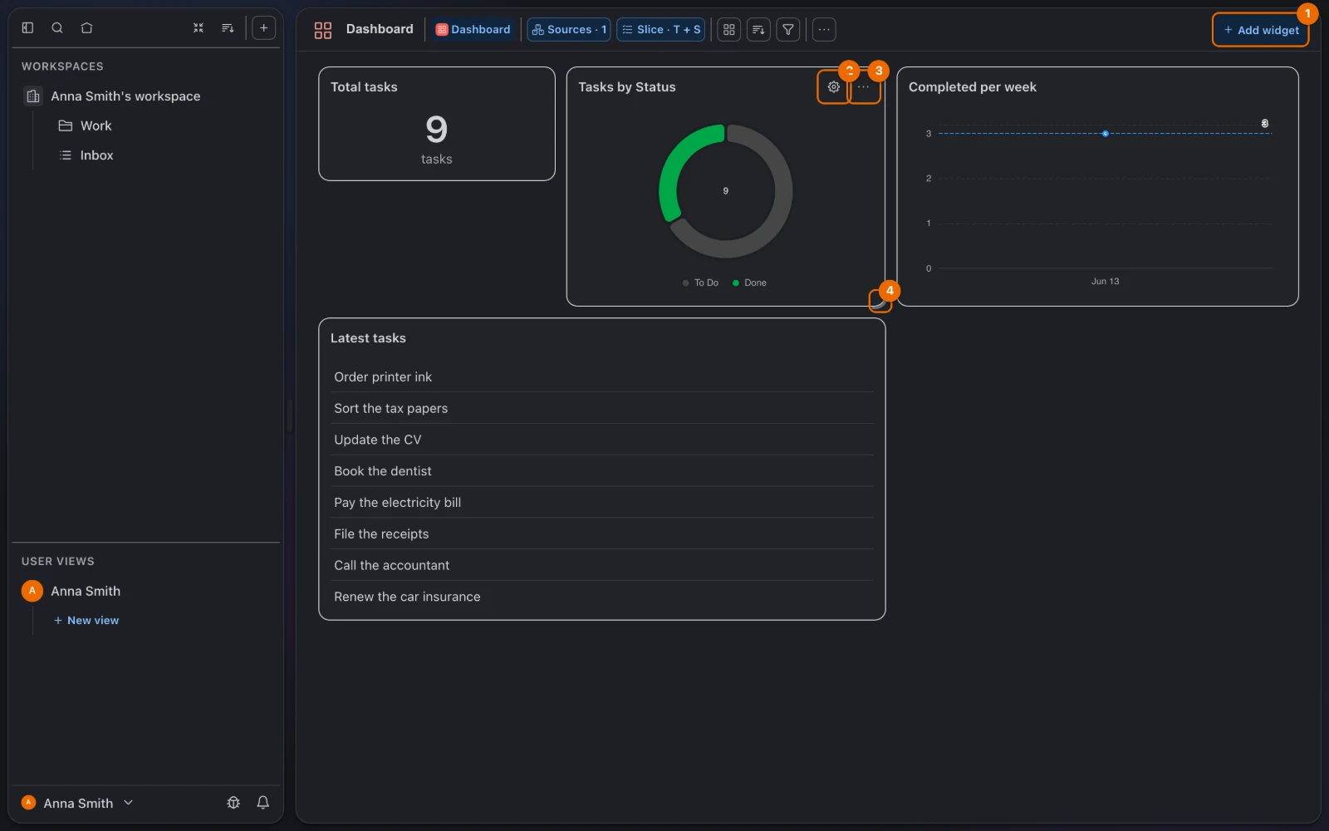This screenshot has width=1329, height=831.
Task: Click the resize handle of Tasks by Status
Action: 879,300
